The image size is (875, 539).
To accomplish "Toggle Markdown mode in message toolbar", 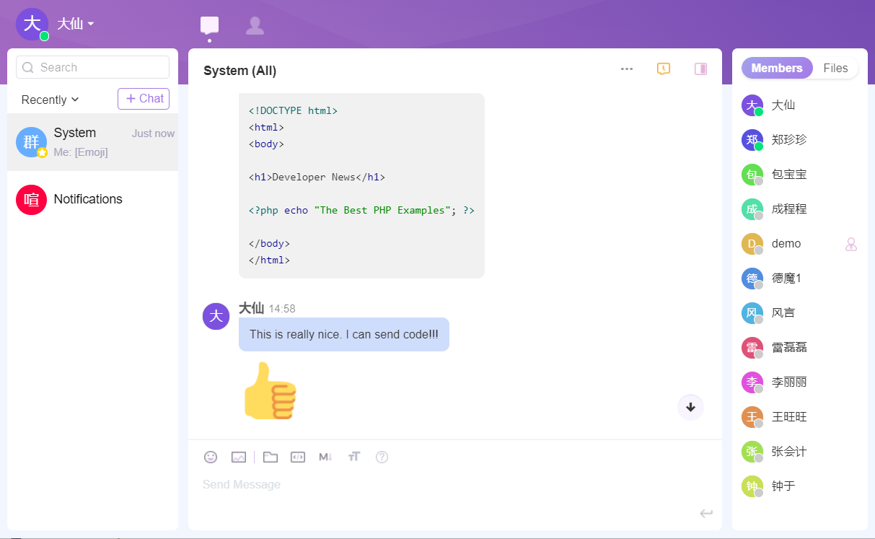I will coord(325,457).
